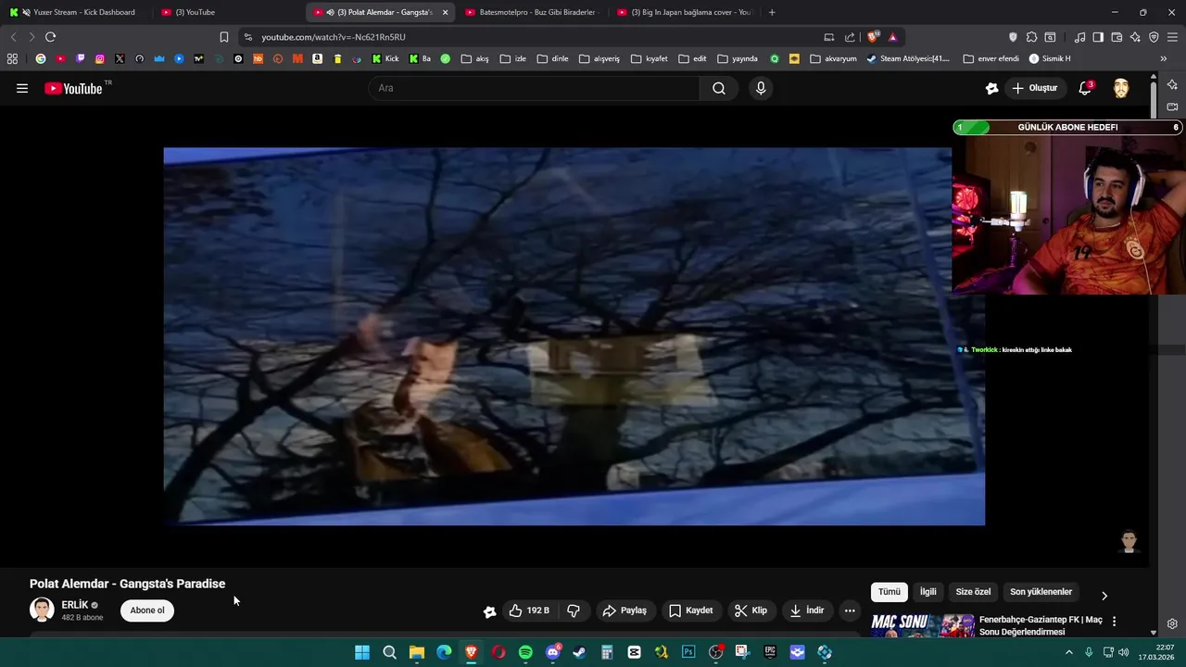Image resolution: width=1186 pixels, height=667 pixels.
Task: Reload the page in the browser
Action: (x=50, y=37)
